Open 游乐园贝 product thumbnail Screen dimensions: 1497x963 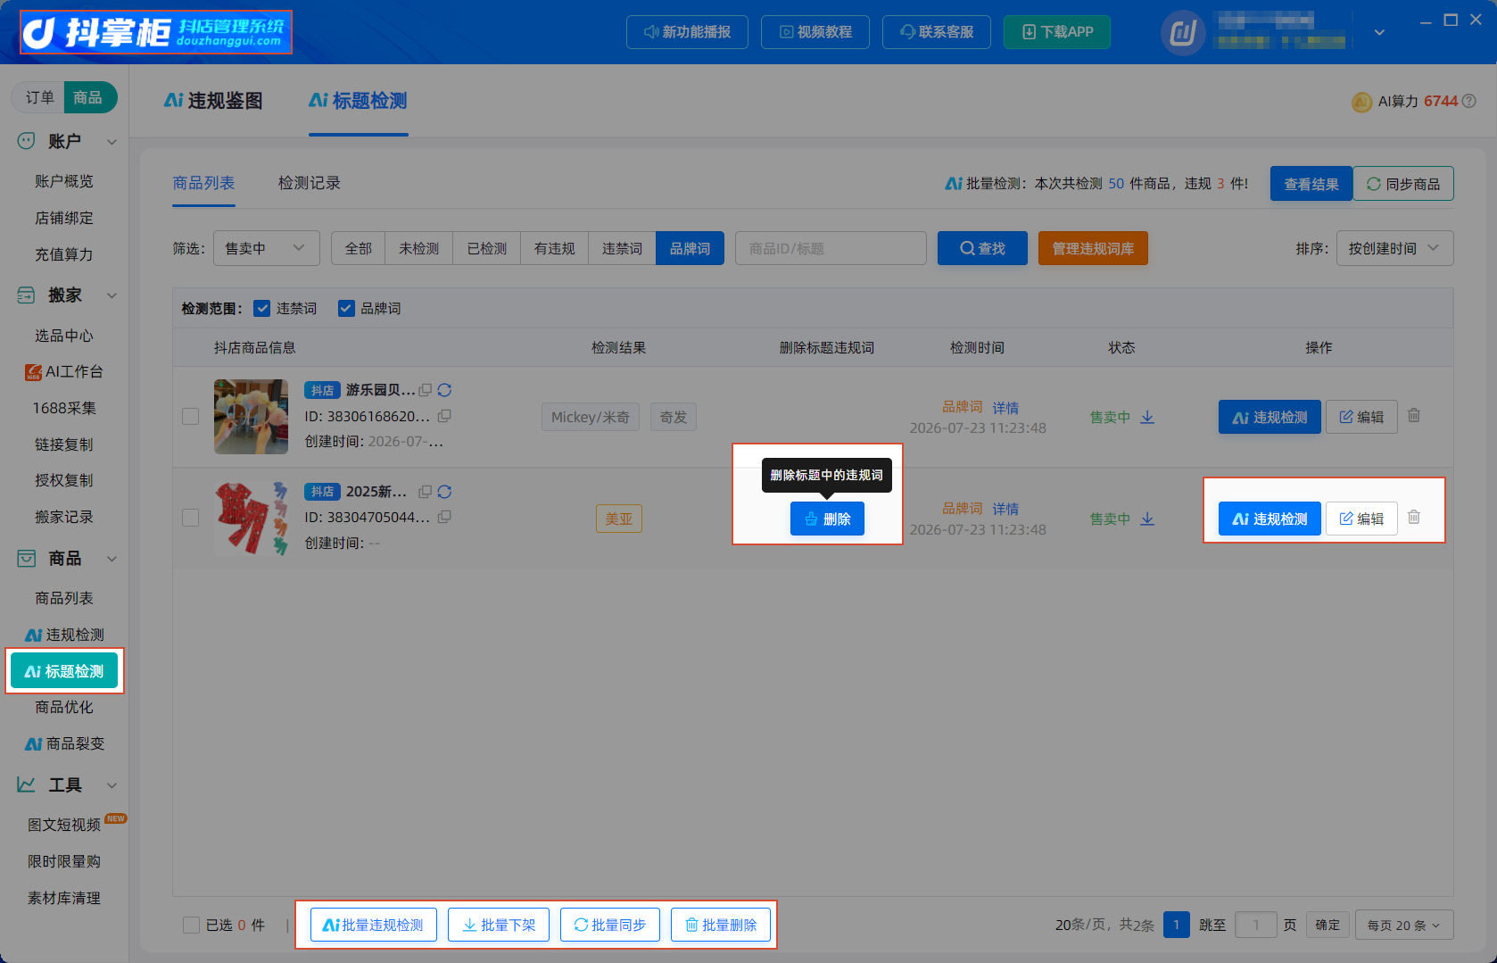click(x=251, y=417)
